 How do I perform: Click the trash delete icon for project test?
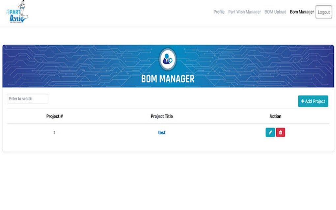280,132
